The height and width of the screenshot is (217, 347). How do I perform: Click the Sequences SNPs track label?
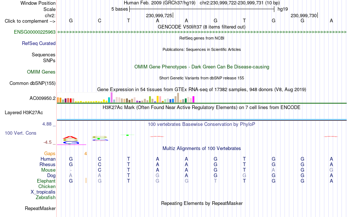(x=43, y=57)
